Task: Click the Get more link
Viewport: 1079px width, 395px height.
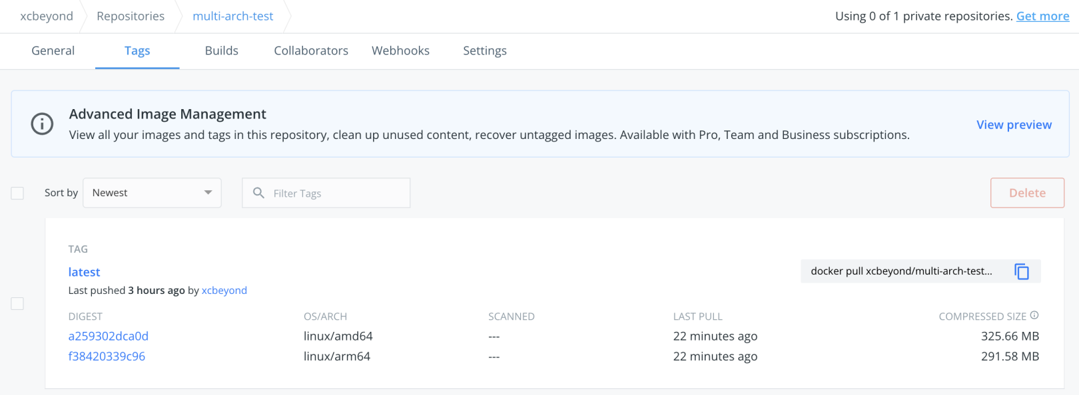Action: tap(1042, 16)
